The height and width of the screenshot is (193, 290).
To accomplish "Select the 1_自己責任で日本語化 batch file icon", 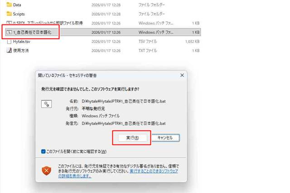I will (x=9, y=32).
